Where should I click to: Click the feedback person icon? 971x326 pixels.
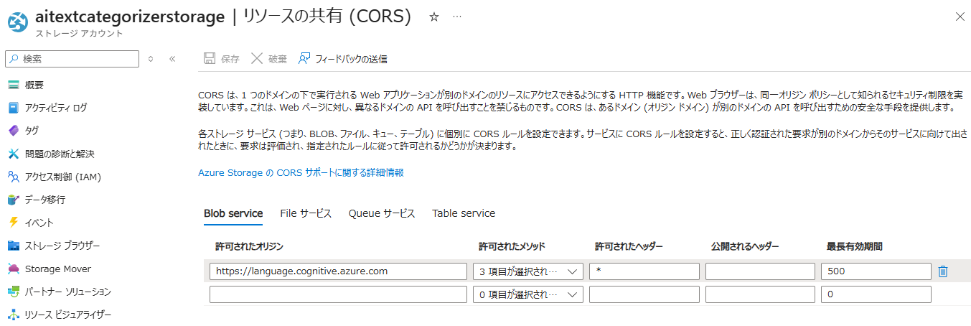pyautogui.click(x=304, y=59)
